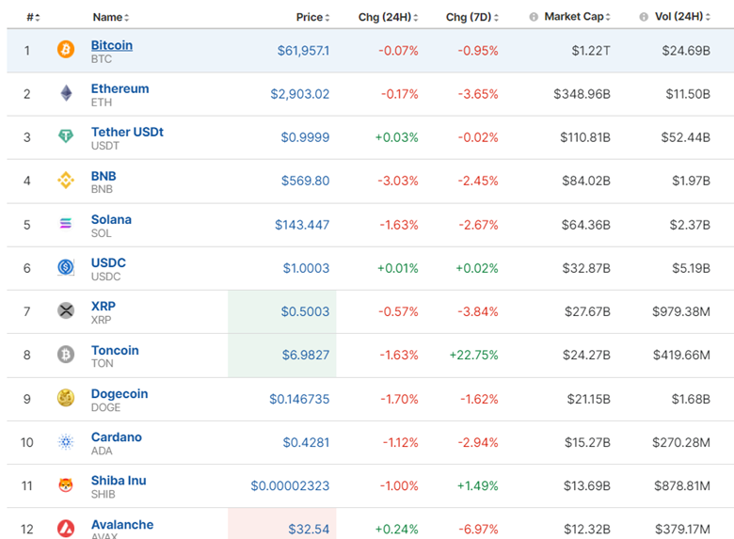
Task: Click the Dogecoin logo icon
Action: [x=66, y=398]
